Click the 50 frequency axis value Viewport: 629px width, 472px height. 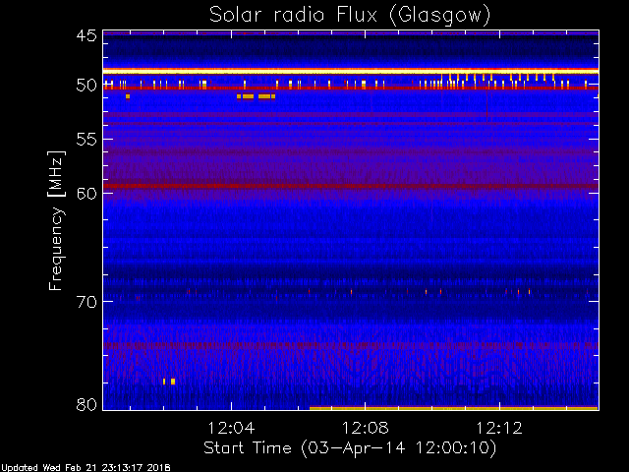(x=86, y=86)
